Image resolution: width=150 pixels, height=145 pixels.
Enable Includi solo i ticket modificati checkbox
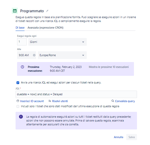18,106
